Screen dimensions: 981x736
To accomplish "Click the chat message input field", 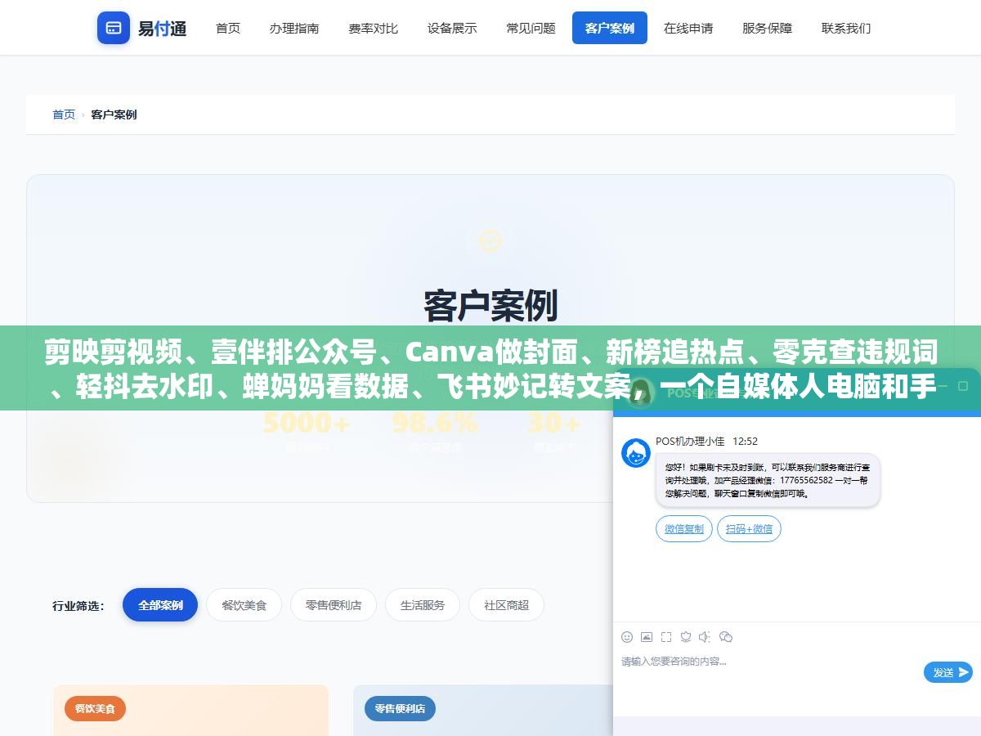I will pos(768,672).
